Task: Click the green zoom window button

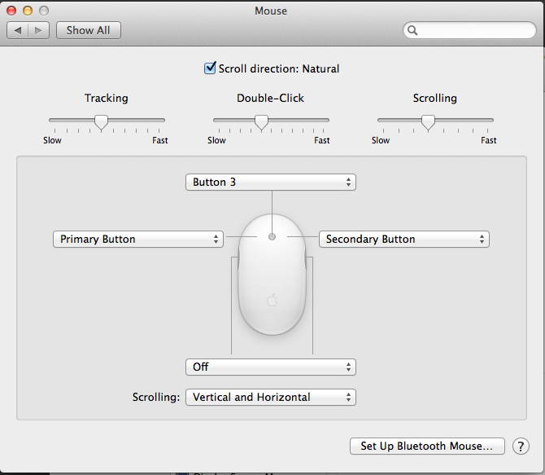Action: click(43, 11)
